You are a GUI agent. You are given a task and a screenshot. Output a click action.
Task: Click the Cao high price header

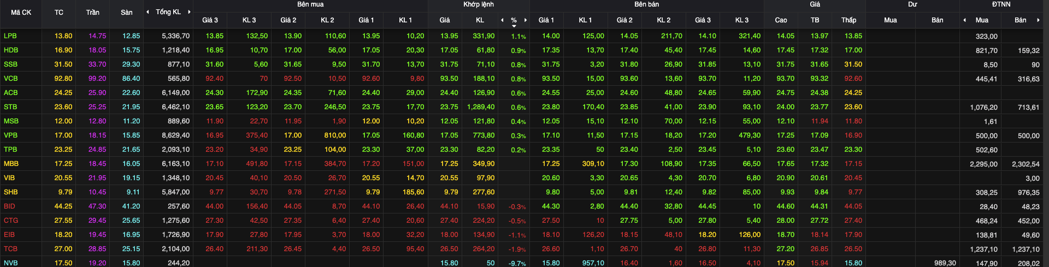[781, 20]
